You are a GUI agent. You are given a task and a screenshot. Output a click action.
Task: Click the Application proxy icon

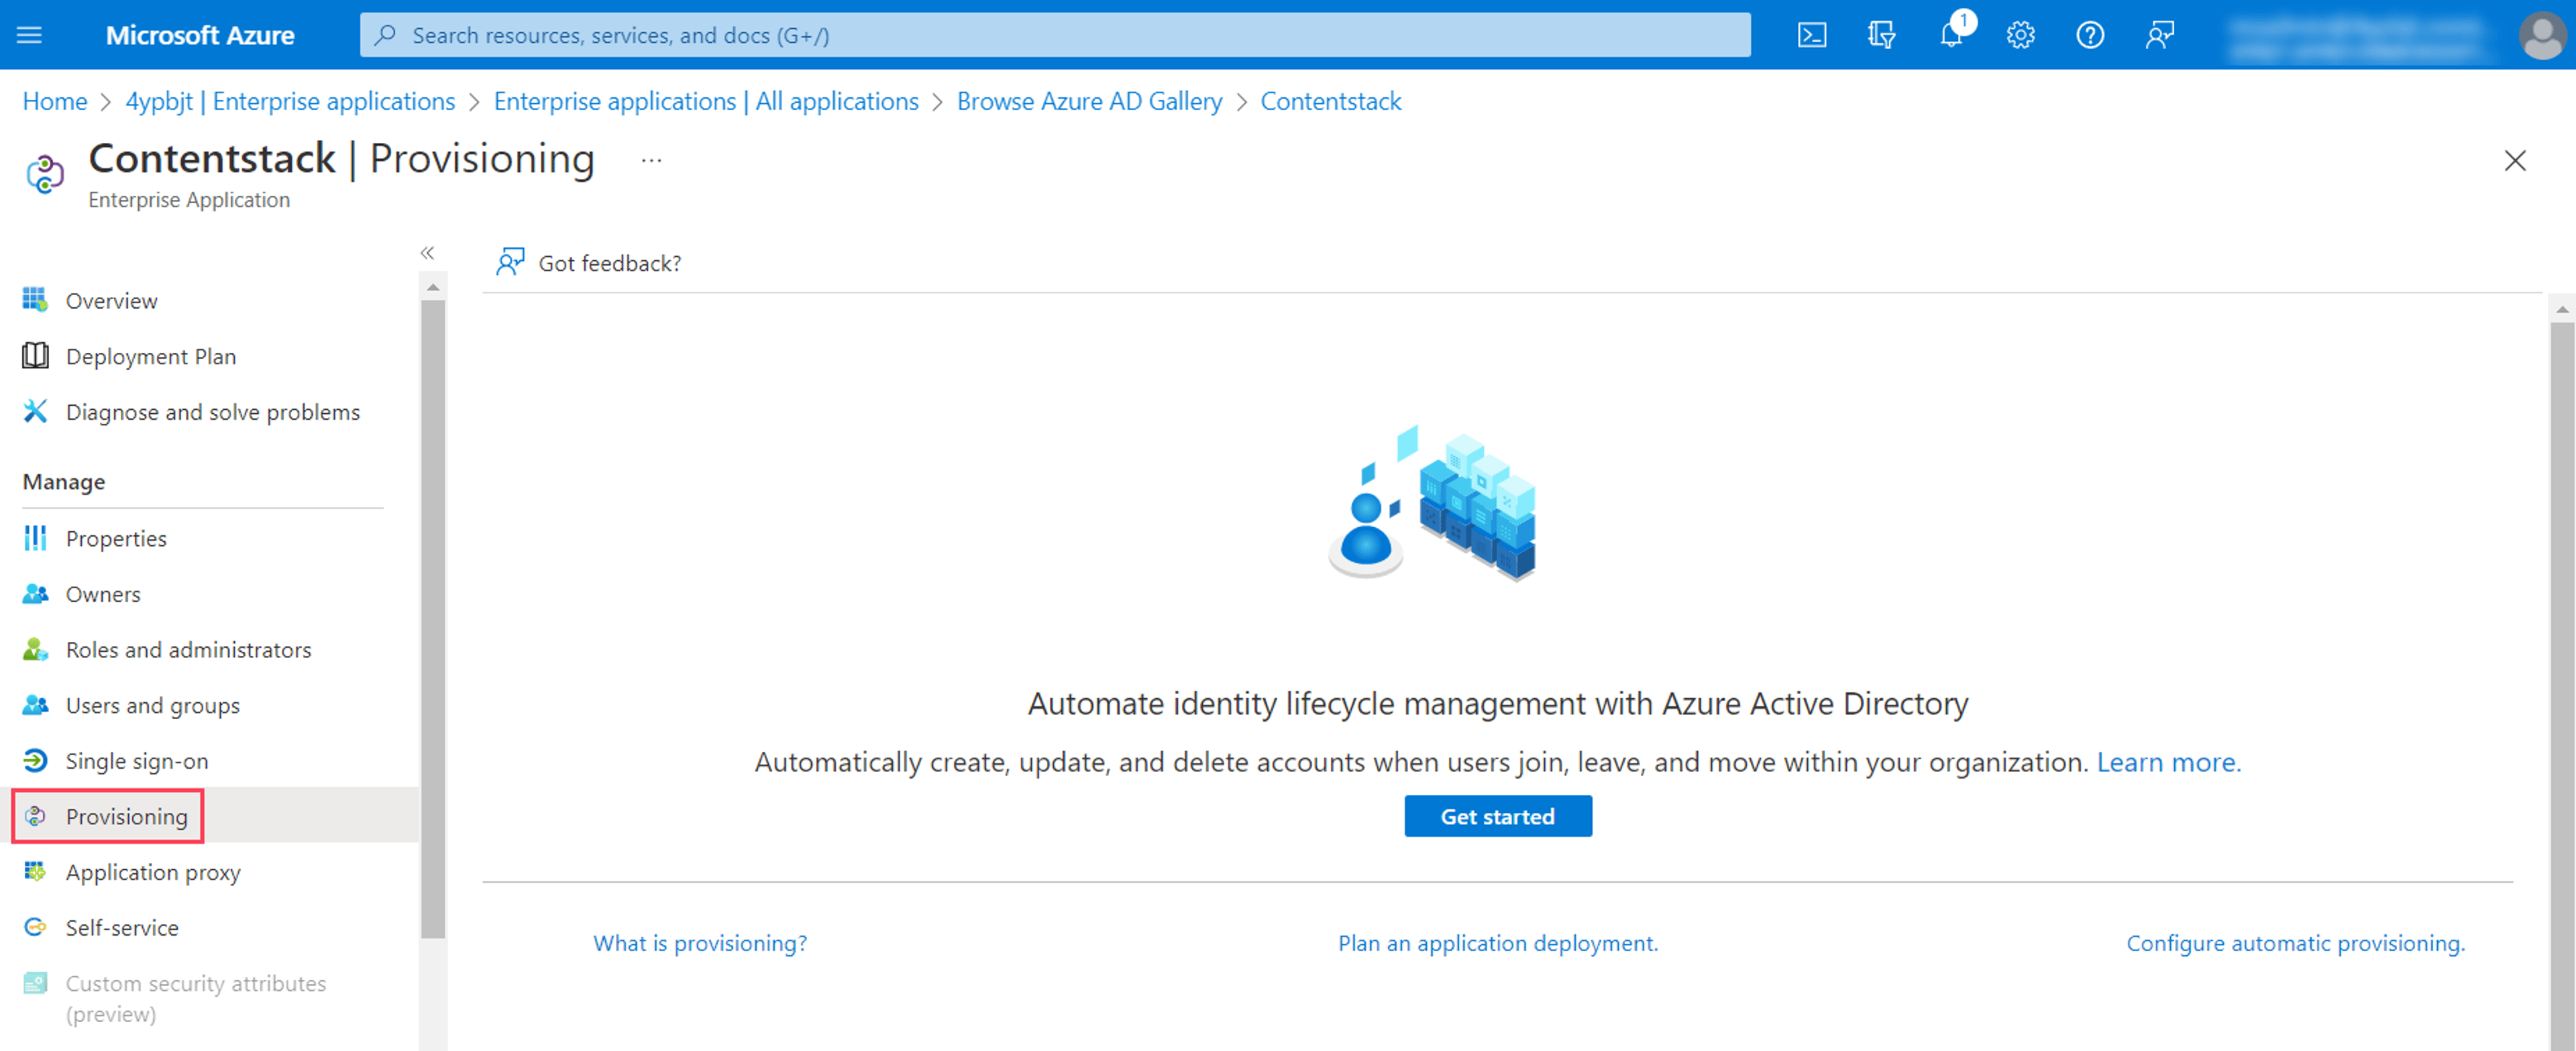[x=35, y=872]
